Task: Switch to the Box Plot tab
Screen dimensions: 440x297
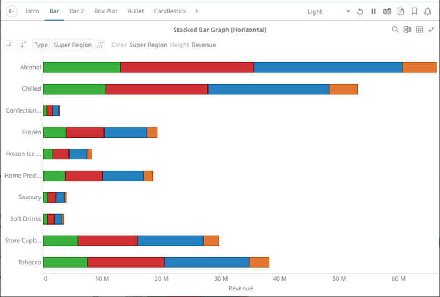Action: pyautogui.click(x=106, y=11)
